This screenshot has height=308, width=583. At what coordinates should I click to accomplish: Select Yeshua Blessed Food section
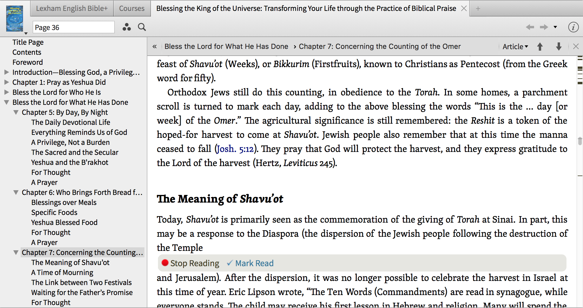coord(64,222)
